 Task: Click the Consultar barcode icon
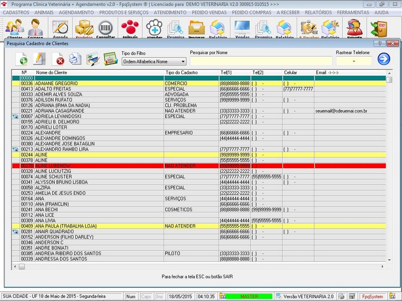click(x=106, y=28)
